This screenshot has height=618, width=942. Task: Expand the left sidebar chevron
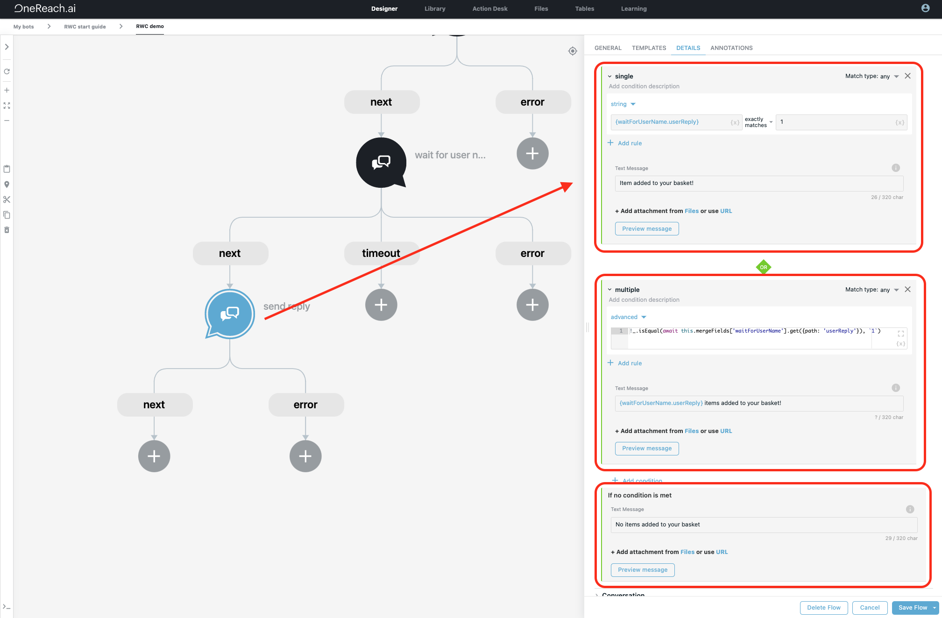click(7, 47)
